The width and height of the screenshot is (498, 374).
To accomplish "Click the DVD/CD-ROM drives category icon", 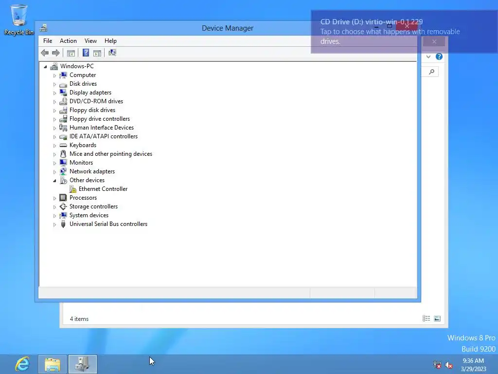I will [x=63, y=101].
